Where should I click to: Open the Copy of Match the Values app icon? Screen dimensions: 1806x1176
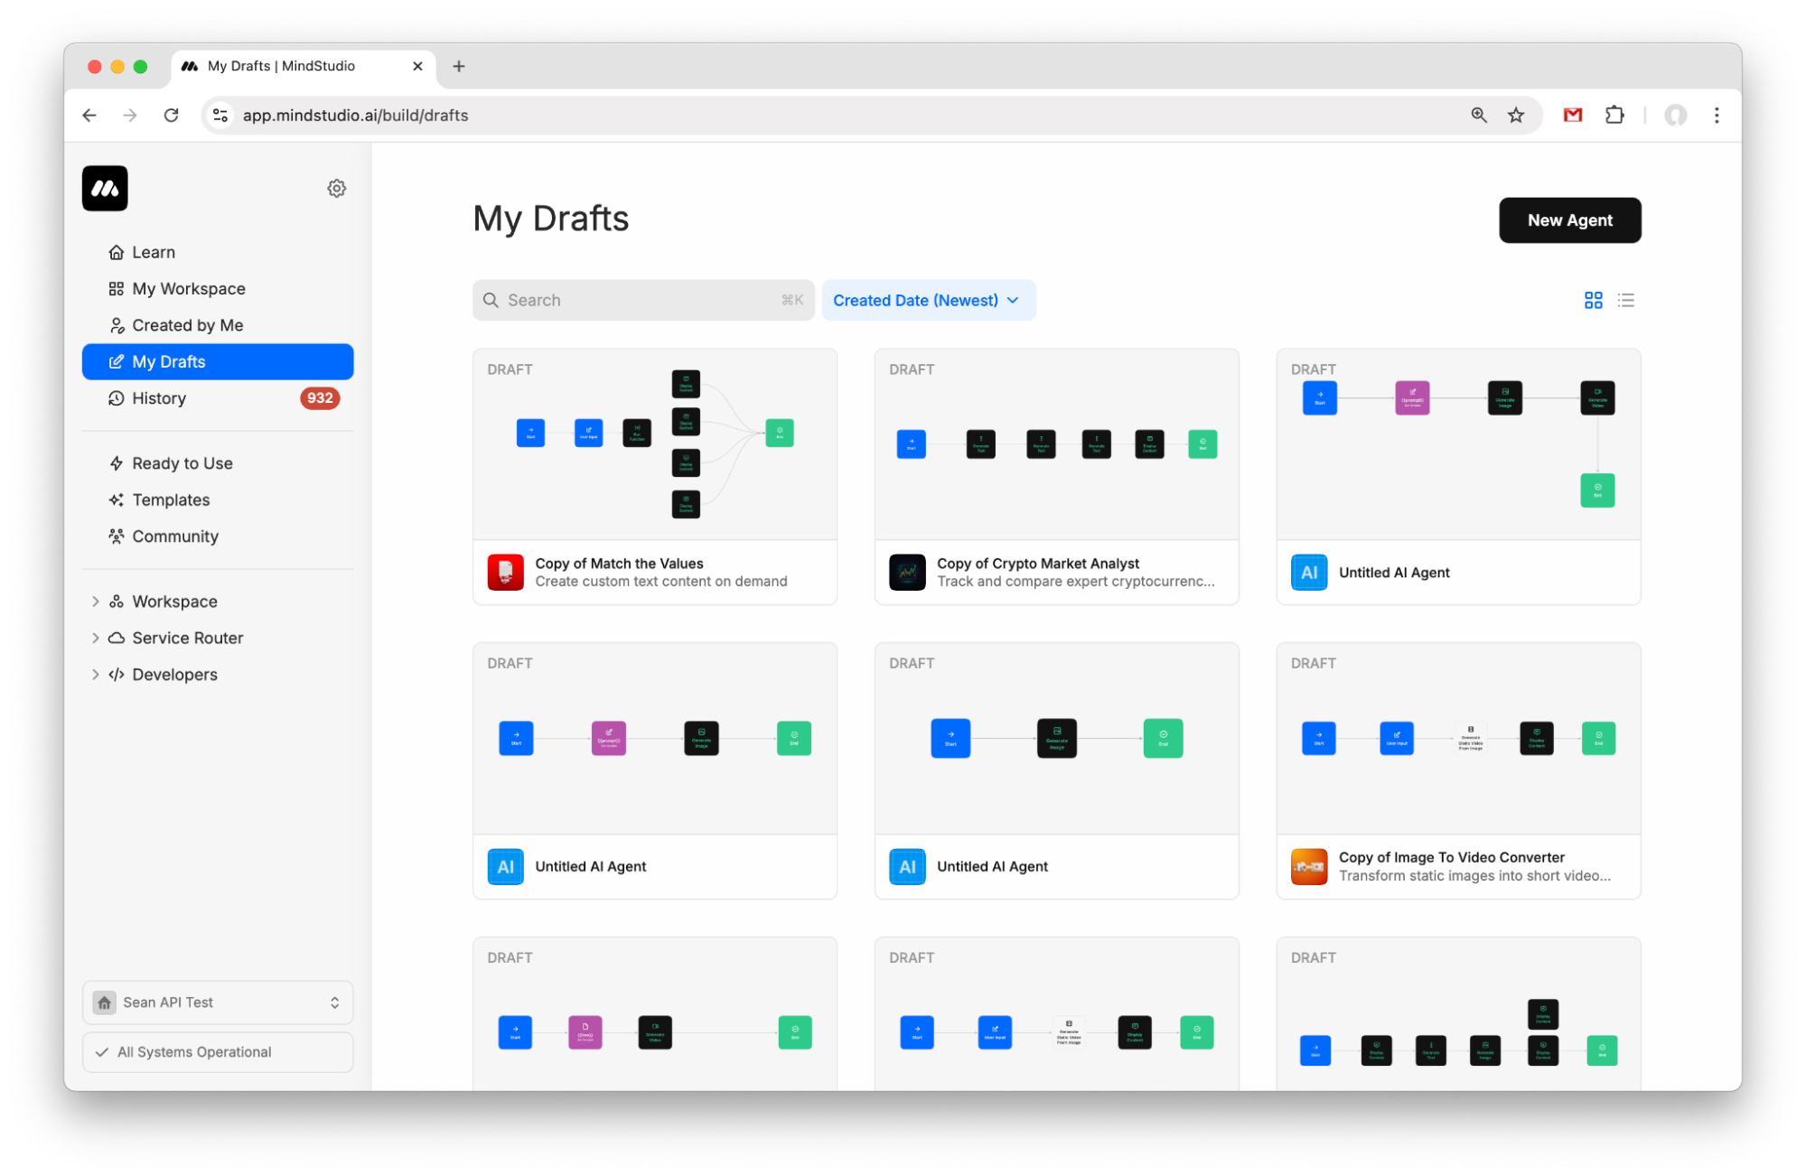tap(506, 572)
